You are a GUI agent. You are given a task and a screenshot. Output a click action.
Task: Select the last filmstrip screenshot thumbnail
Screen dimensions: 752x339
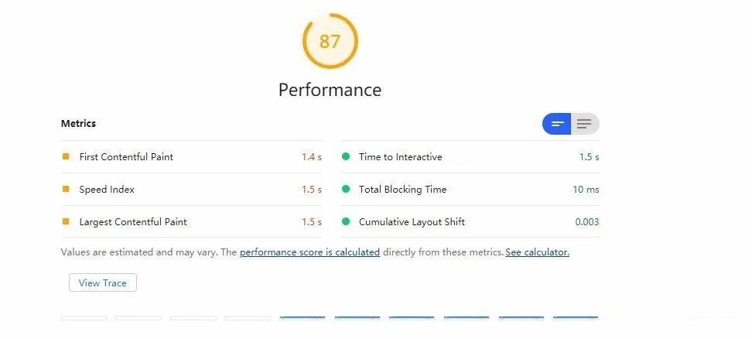[x=576, y=317]
